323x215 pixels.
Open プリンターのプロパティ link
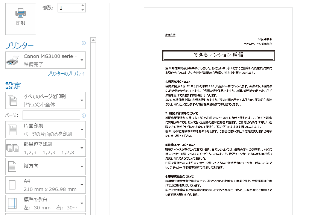point(66,73)
